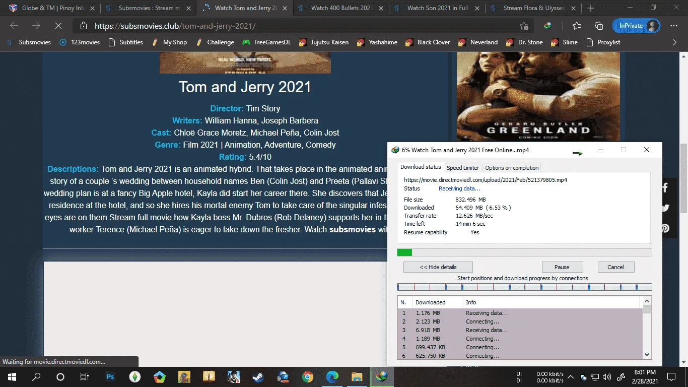Screen dimensions: 688x387
Task: Open the Dr. Stone bookmark
Action: pyautogui.click(x=524, y=42)
